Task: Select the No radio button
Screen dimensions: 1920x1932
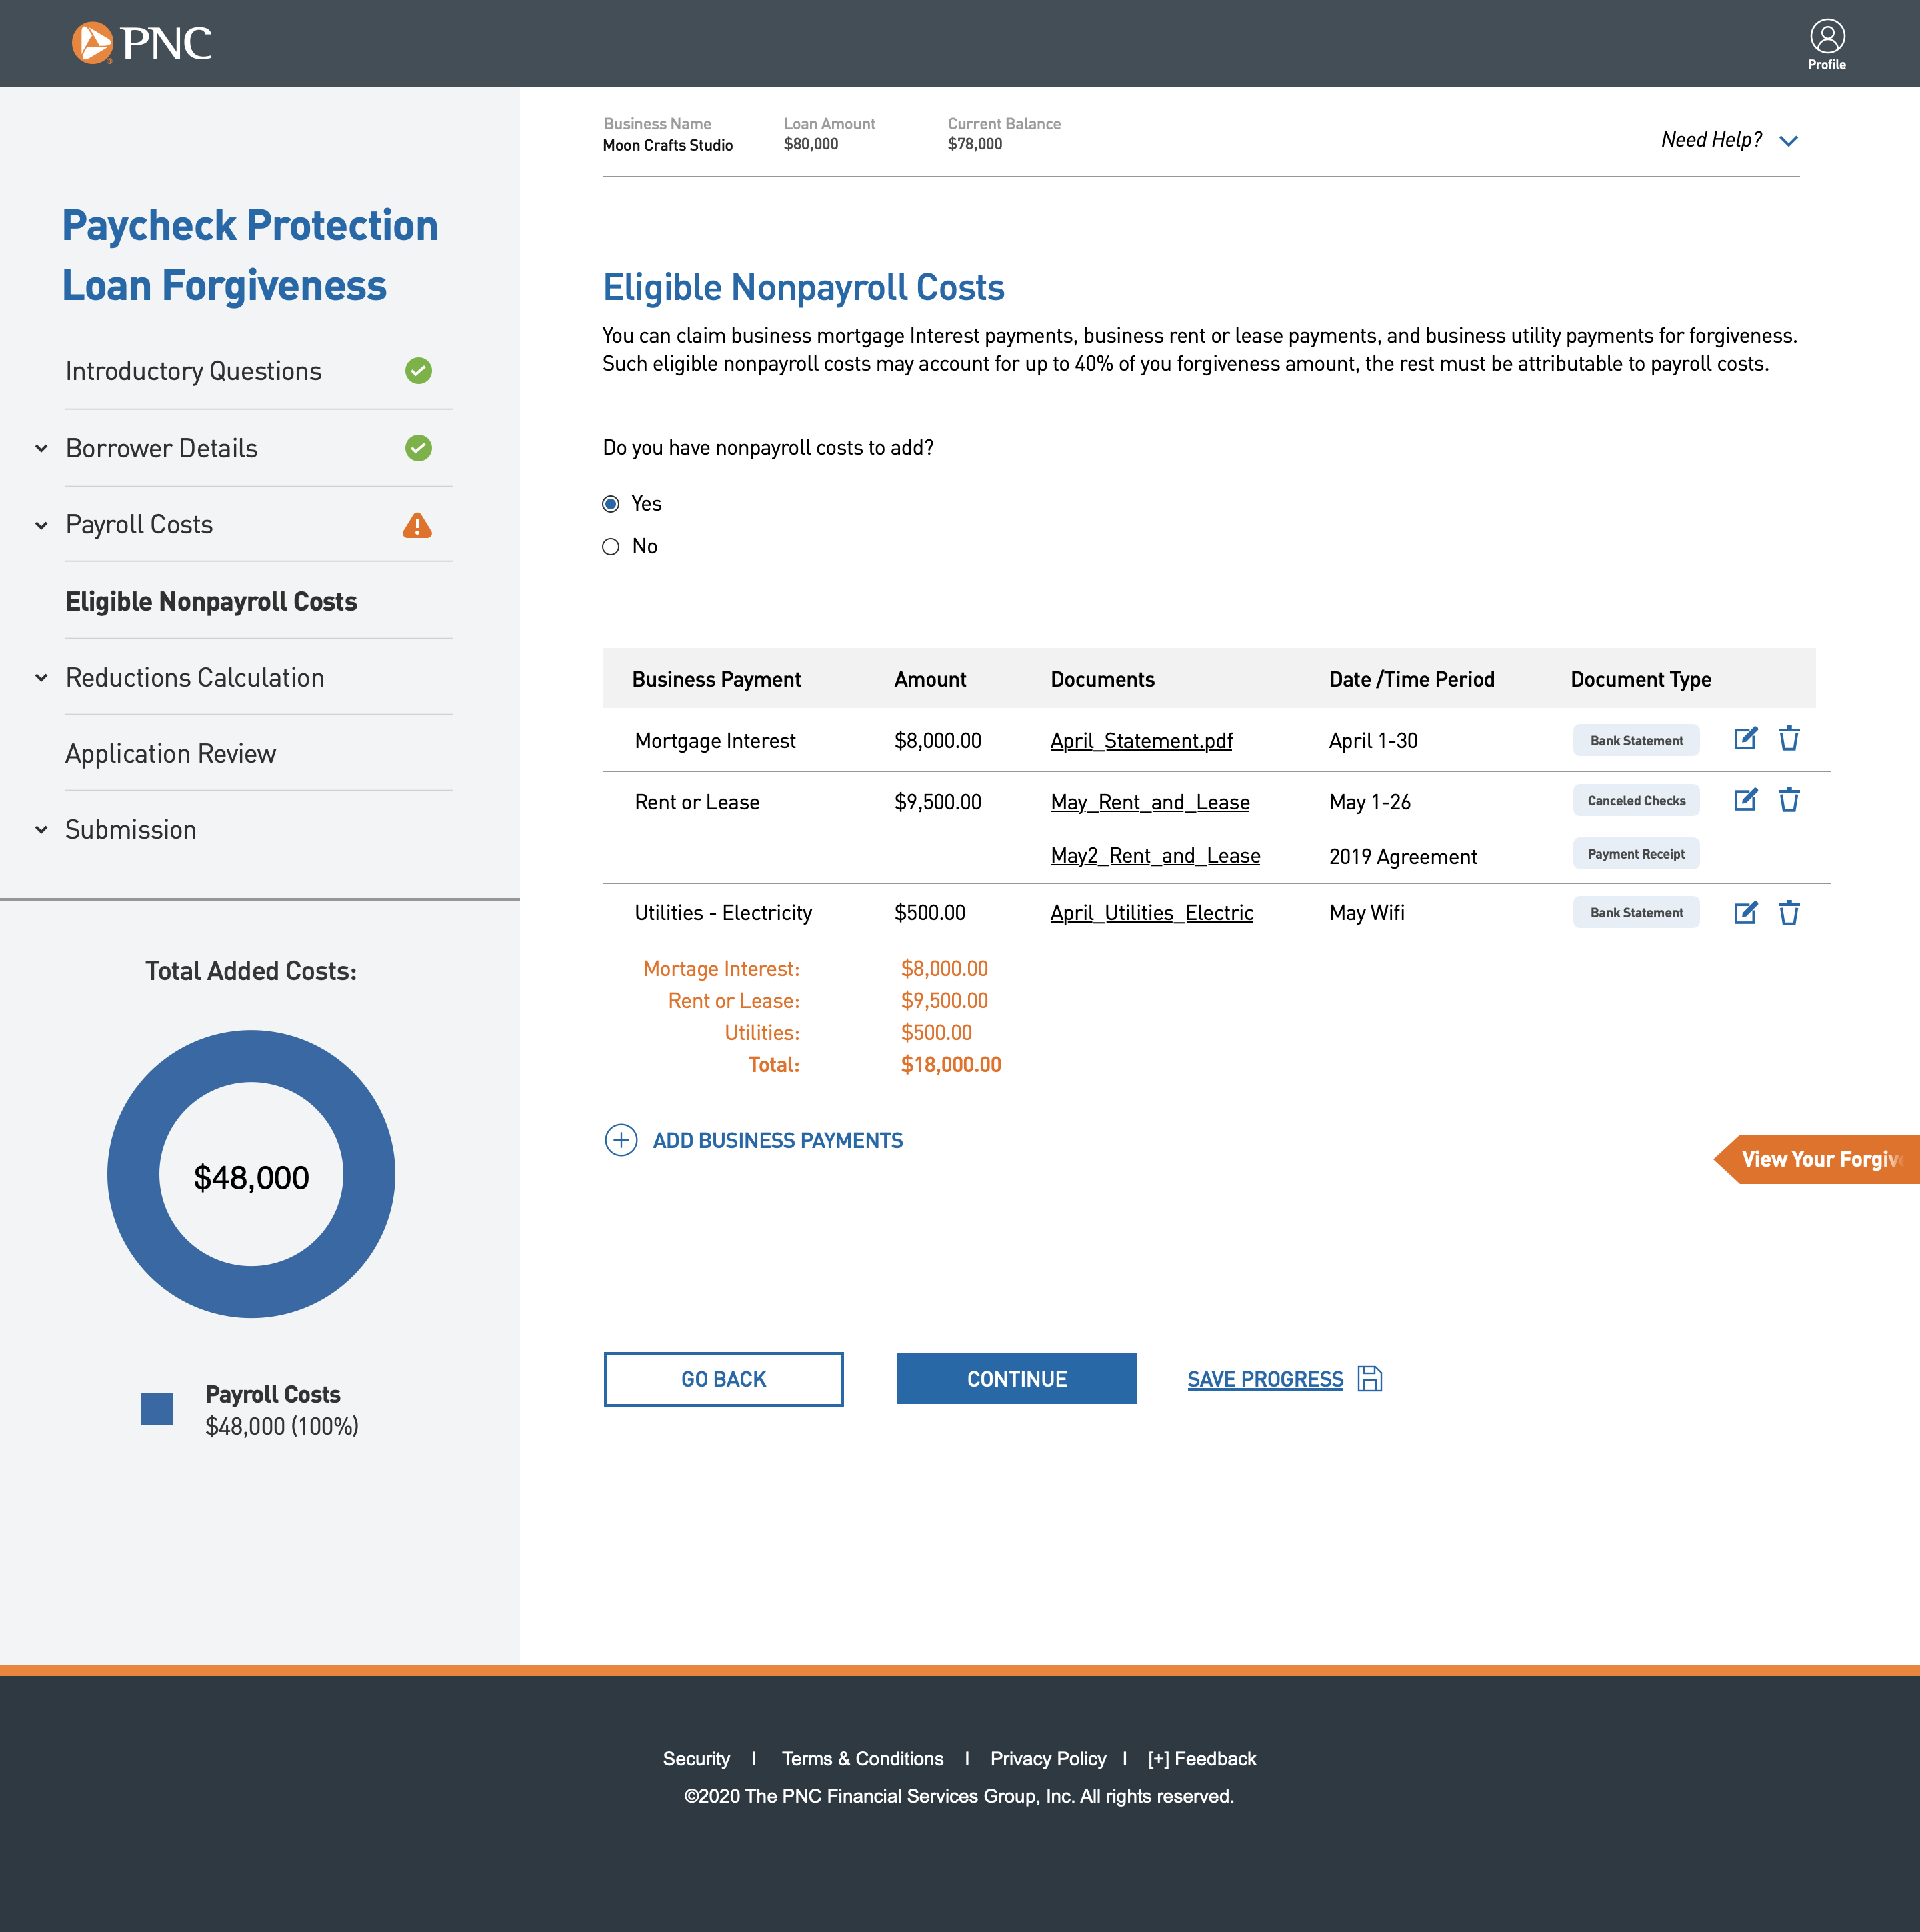Action: [x=611, y=547]
